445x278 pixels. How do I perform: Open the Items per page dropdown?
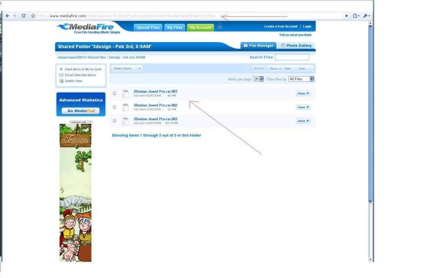(x=258, y=79)
